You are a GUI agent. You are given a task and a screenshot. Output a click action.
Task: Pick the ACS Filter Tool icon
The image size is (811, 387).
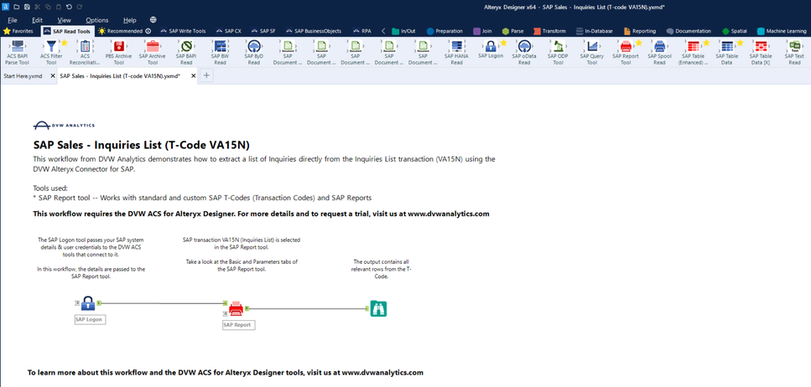[50, 47]
